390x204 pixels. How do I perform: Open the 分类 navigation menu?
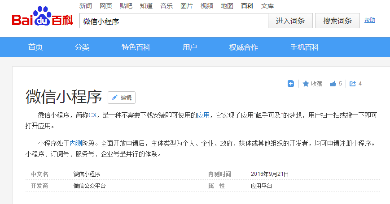click(82, 47)
